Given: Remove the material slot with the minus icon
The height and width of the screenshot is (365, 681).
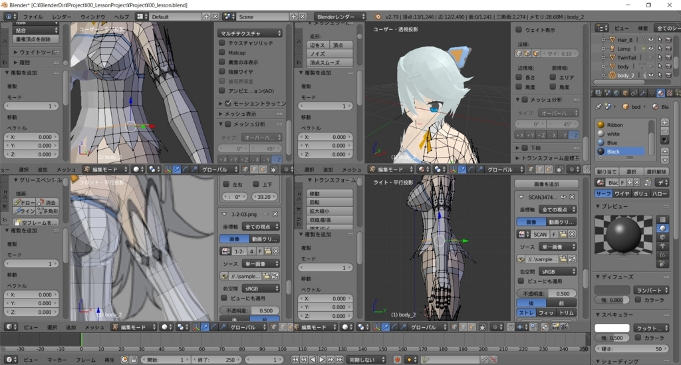Looking at the screenshot, I should coord(665,131).
